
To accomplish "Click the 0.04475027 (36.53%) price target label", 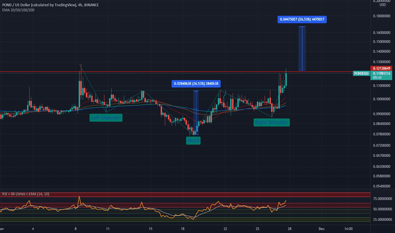I will click(x=302, y=19).
